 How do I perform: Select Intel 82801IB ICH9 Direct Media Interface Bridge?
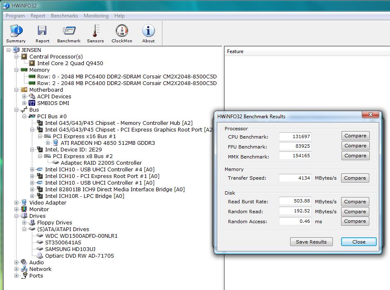[x=115, y=190]
